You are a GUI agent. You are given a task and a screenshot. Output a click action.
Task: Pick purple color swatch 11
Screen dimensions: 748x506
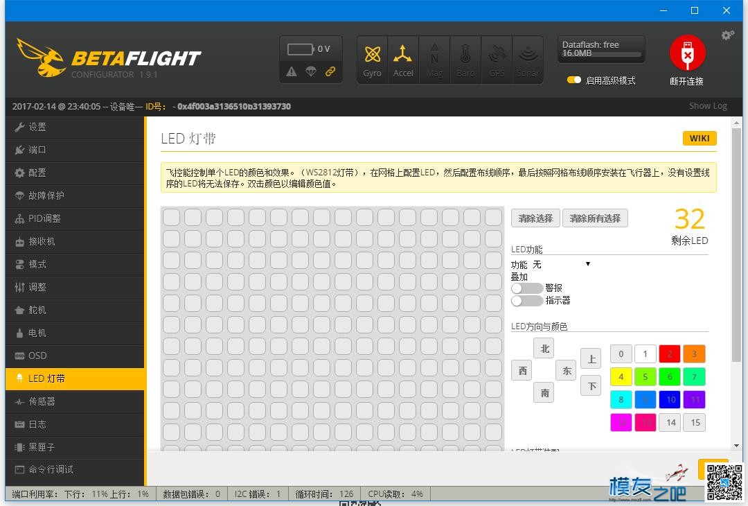(x=693, y=400)
